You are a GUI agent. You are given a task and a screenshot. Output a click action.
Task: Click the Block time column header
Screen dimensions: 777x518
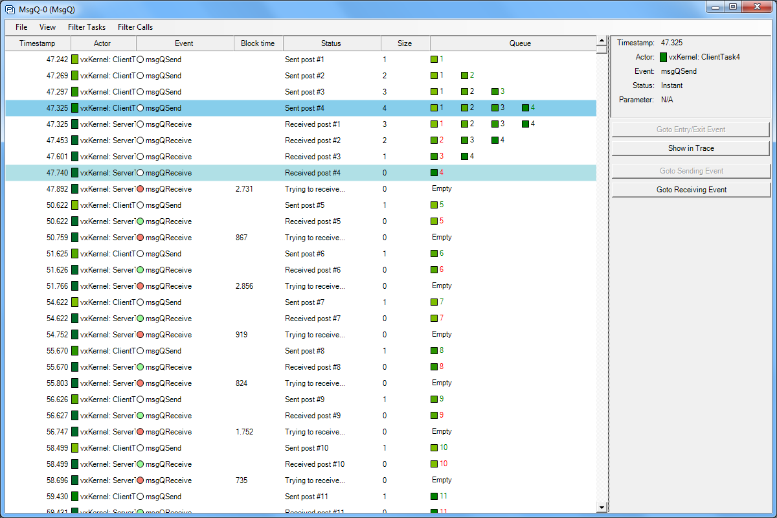pyautogui.click(x=258, y=43)
